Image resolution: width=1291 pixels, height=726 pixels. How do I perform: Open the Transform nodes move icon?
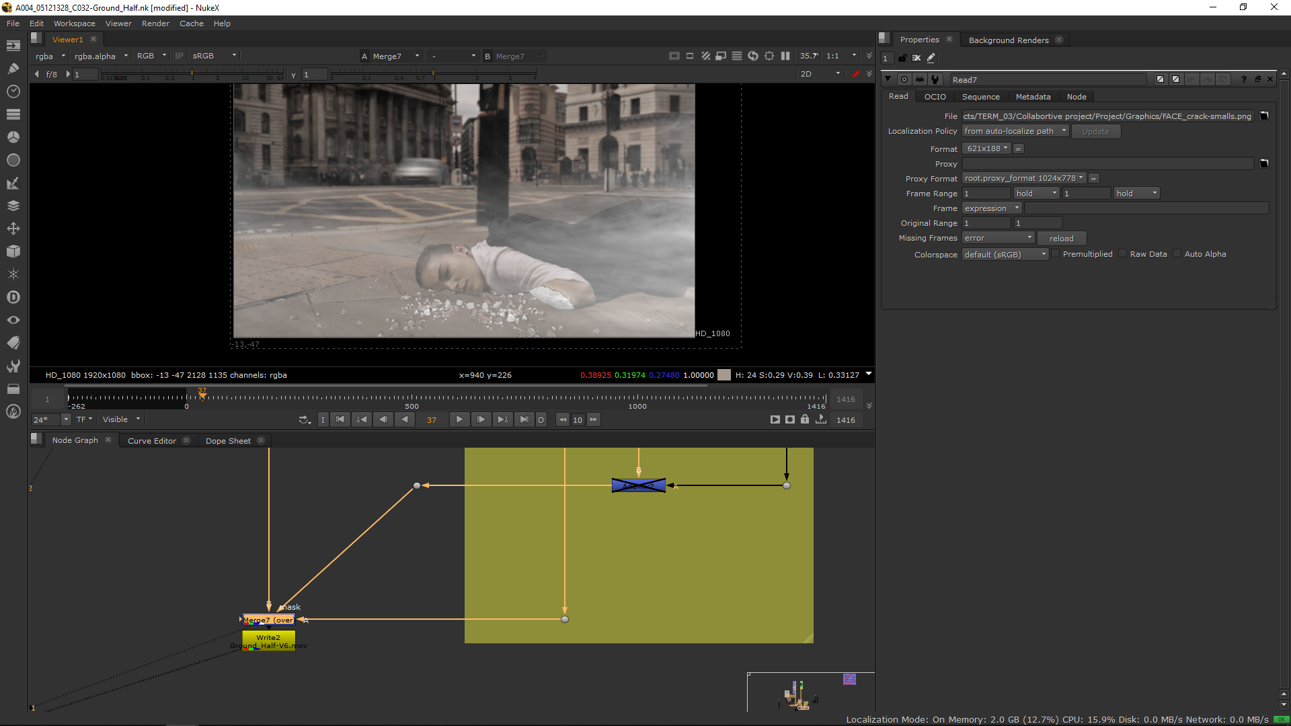coord(13,229)
